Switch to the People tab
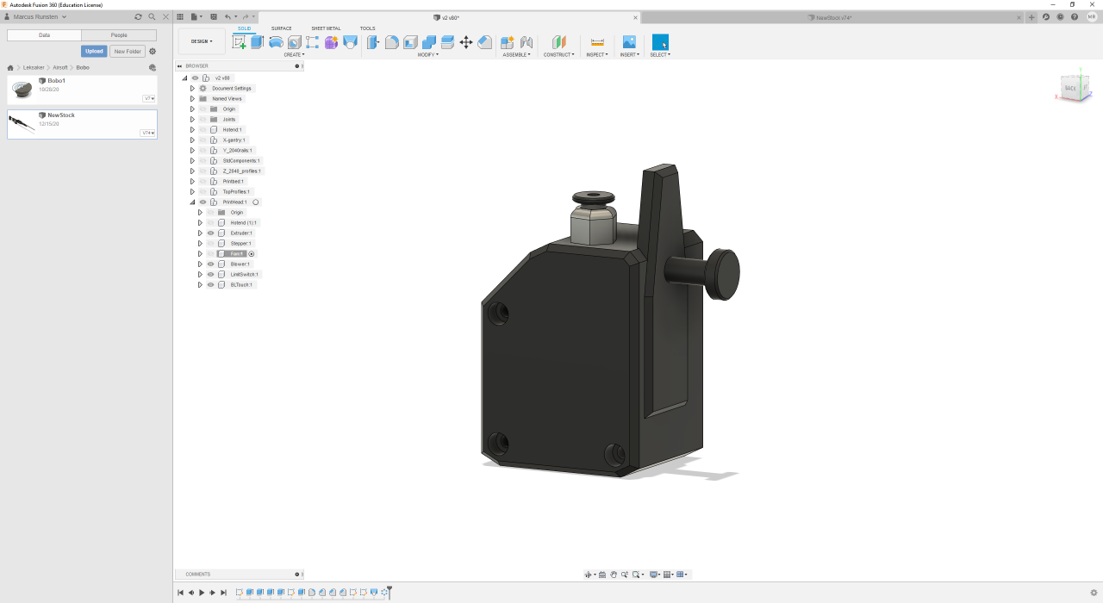This screenshot has height=603, width=1103. (119, 35)
